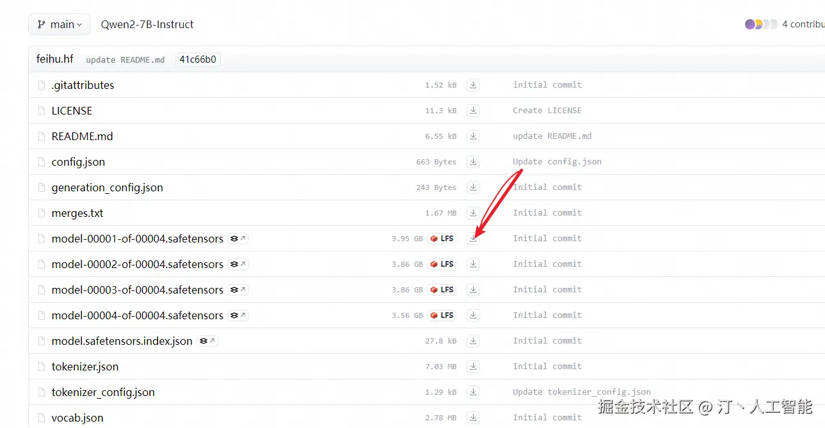
Task: Click update README.md commit in README.md row
Action: [552, 136]
